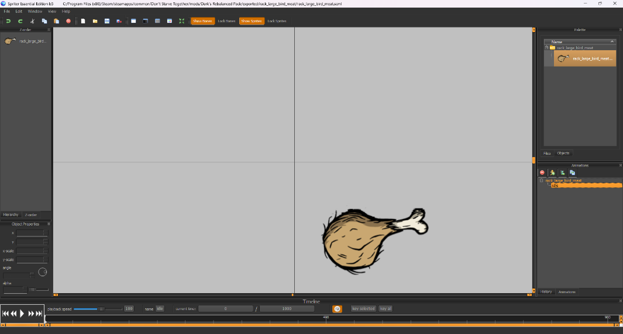623x334 pixels.
Task: Click the current time input field
Action: (x=226, y=309)
